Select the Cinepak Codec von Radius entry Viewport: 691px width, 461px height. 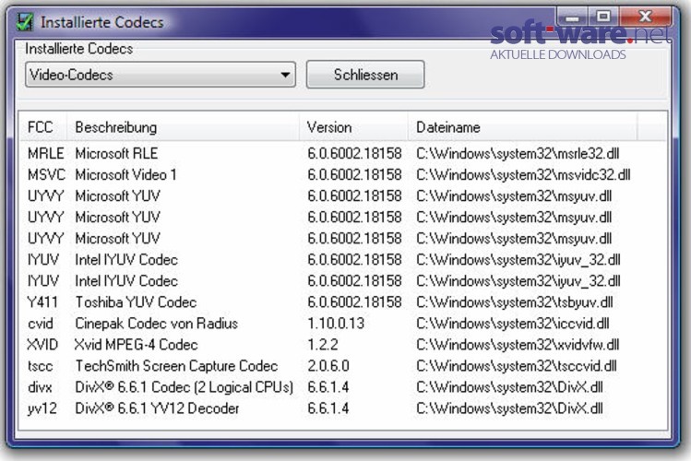pos(157,324)
